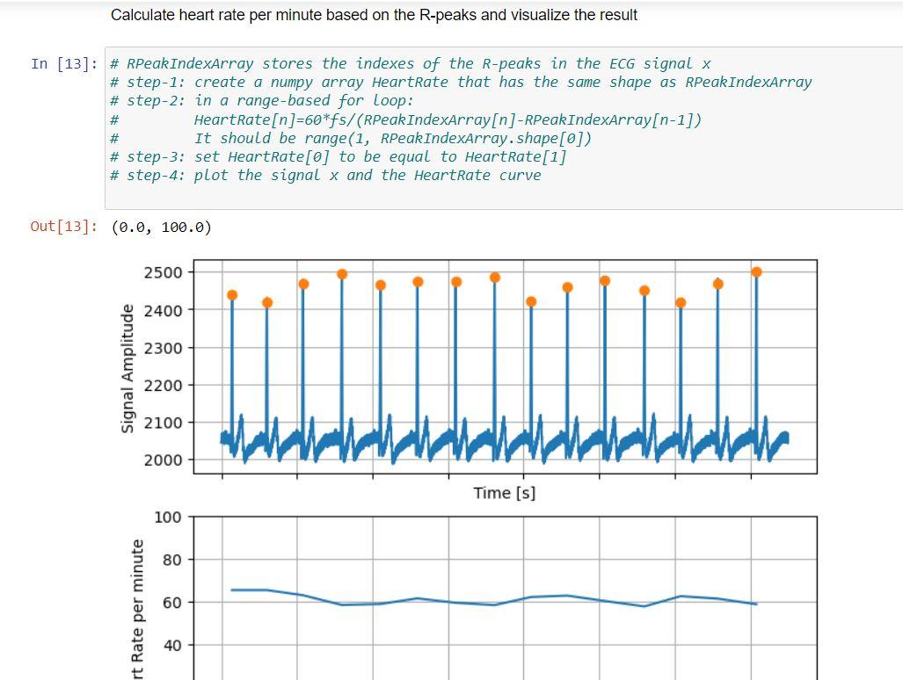Click the 2000 tick label on the amplitude axis
The width and height of the screenshot is (903, 680).
pyautogui.click(x=167, y=459)
